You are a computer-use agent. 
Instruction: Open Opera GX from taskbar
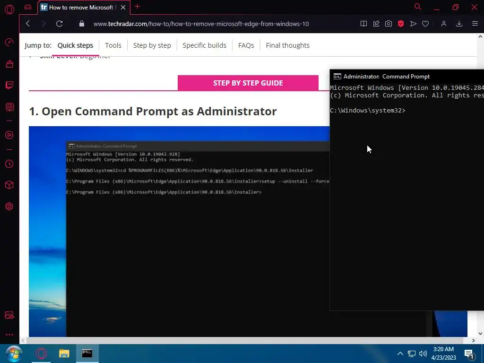coord(41,354)
